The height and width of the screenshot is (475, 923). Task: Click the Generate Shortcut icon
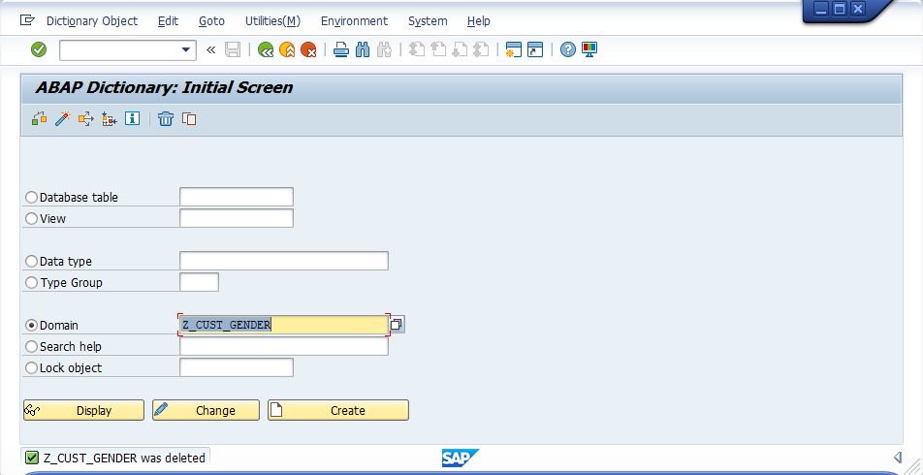pyautogui.click(x=535, y=49)
